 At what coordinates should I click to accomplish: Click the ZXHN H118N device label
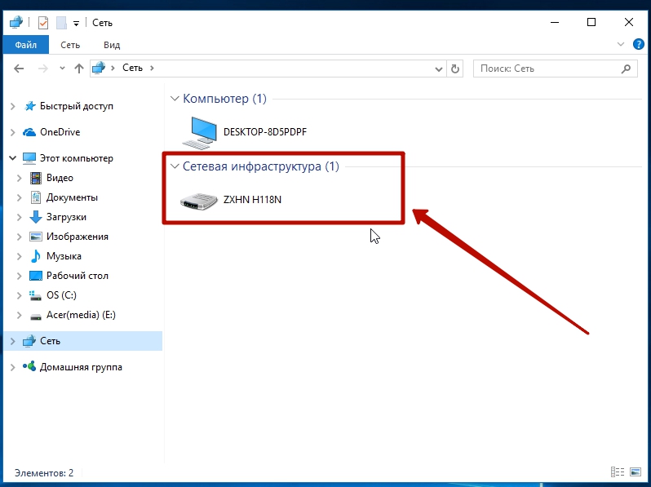(x=252, y=200)
